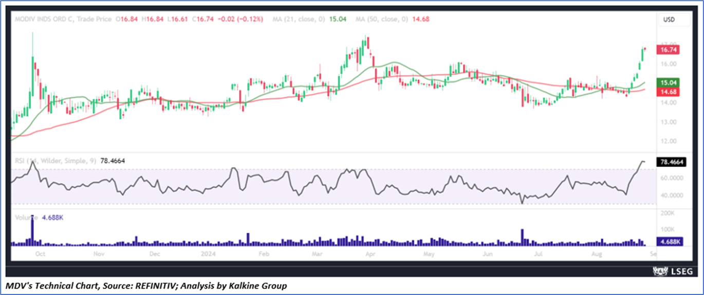The width and height of the screenshot is (704, 295).
Task: Click the Aug label on the time axis
Action: 596,254
